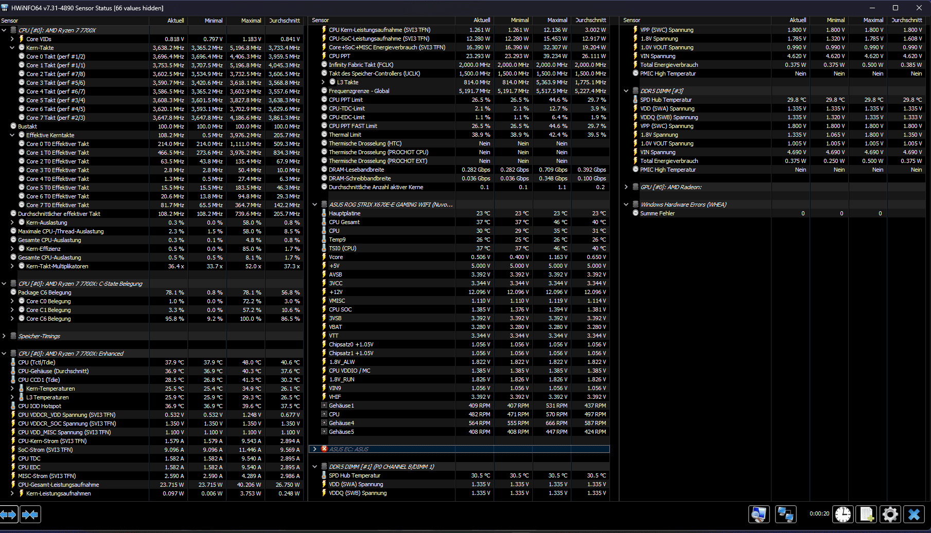Click the right panel Durchschnitt column header

(x=906, y=21)
